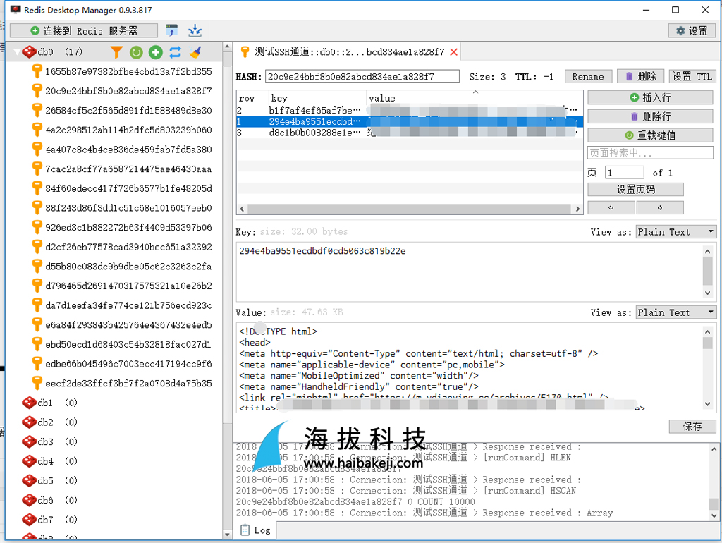Select key 4a2c298512ab114b2dfc5d803239b060
Image resolution: width=722 pixels, height=543 pixels.
tap(128, 130)
